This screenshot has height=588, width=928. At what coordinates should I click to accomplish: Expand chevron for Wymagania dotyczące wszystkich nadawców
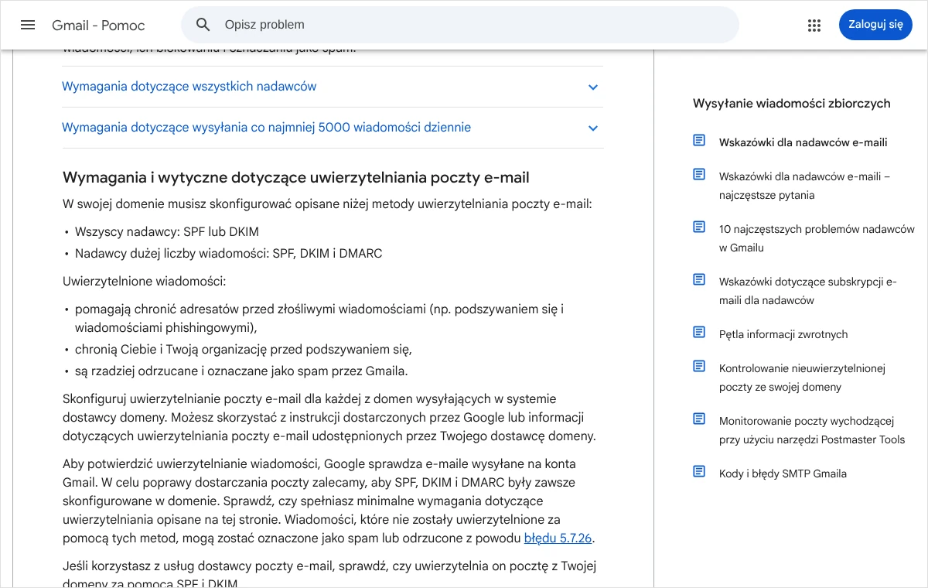[x=593, y=87]
